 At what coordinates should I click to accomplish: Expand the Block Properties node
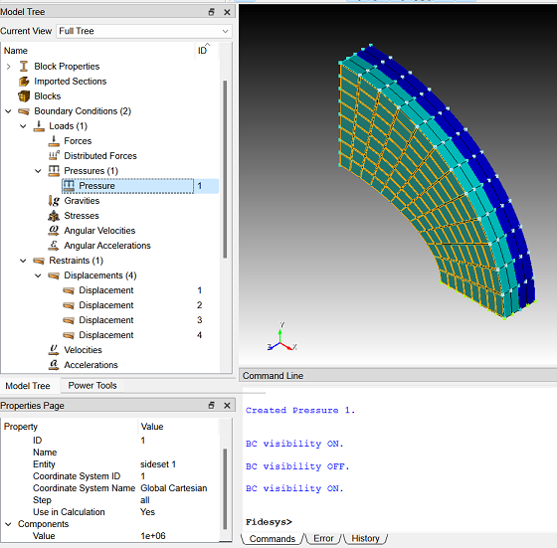coord(9,67)
